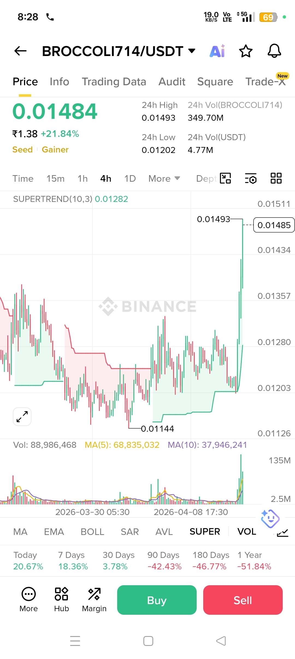Open the Margin trading icon
295x659 pixels.
pyautogui.click(x=94, y=600)
